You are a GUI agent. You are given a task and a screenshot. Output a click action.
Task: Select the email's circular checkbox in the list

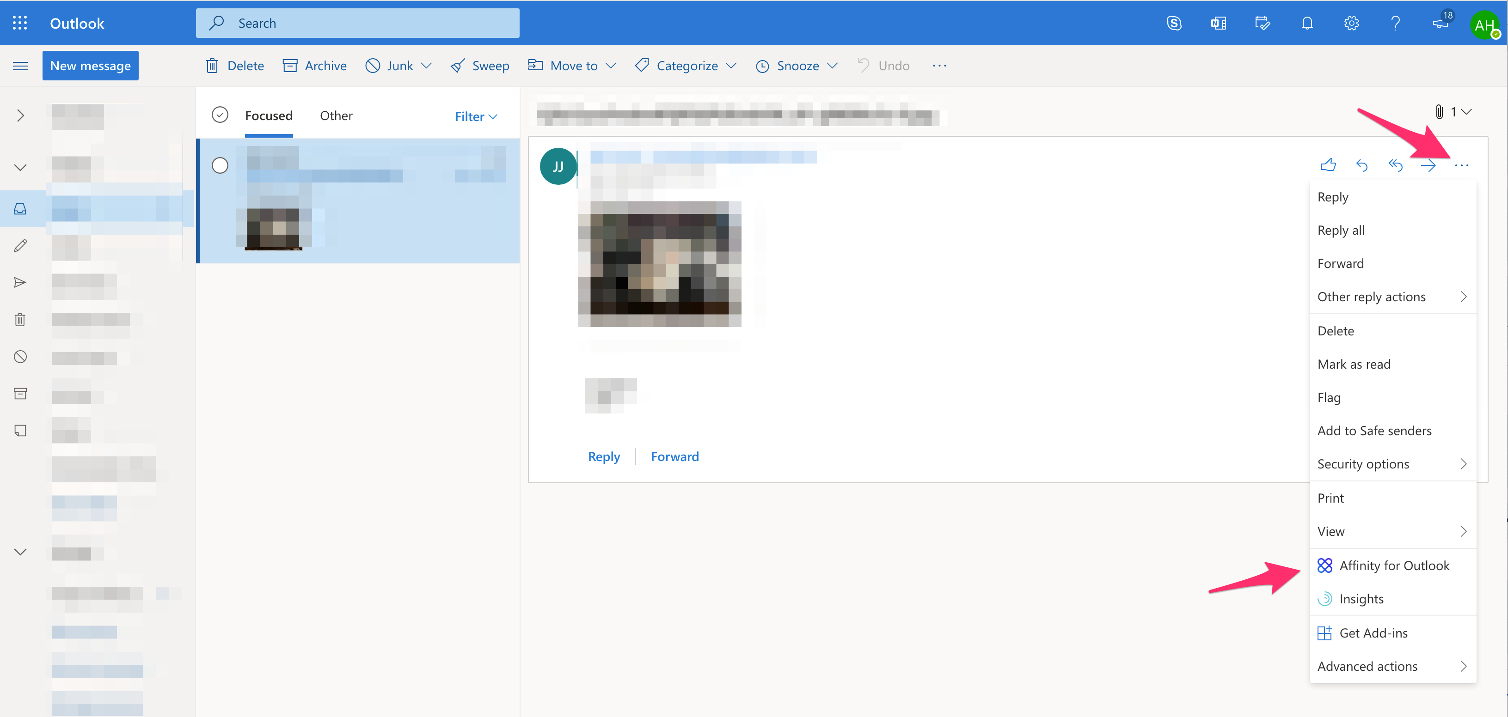click(220, 165)
